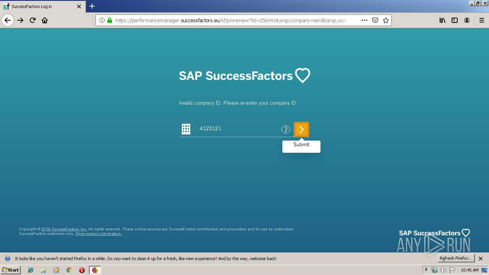Dismiss the Firefox refresh notification bar
This screenshot has width=489, height=275.
(x=481, y=259)
